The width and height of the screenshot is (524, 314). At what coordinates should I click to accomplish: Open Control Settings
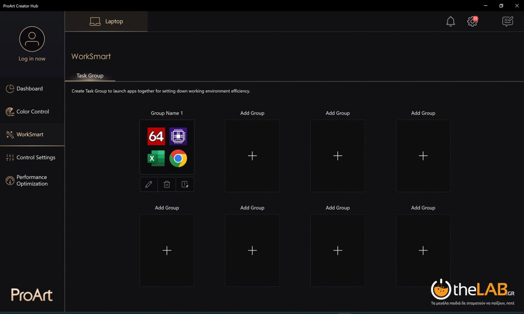(x=36, y=157)
